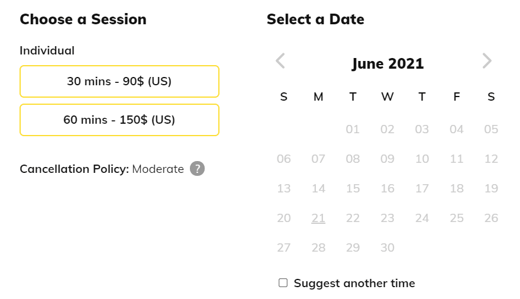Enable the Suggest another time checkbox
Viewport: 520px width, 299px height.
coord(283,283)
